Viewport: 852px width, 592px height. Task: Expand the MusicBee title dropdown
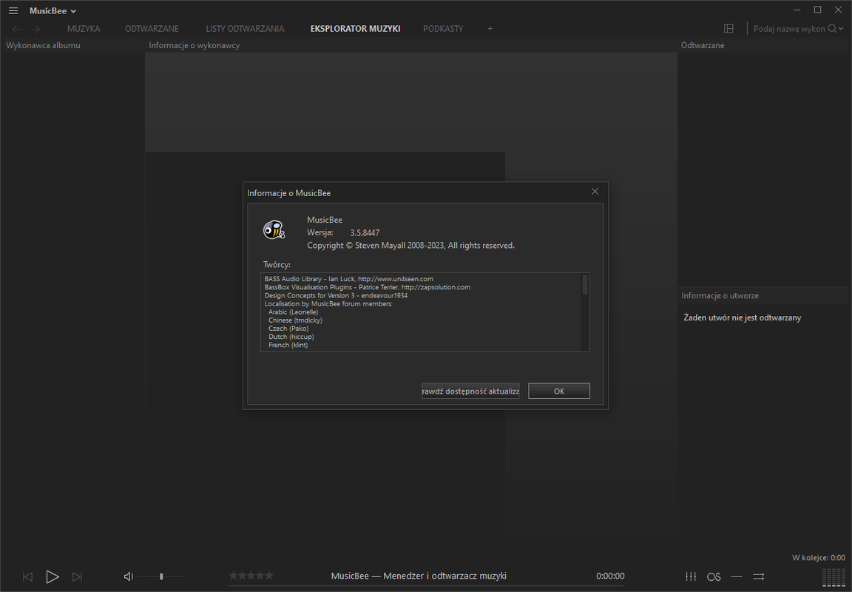[x=73, y=11]
